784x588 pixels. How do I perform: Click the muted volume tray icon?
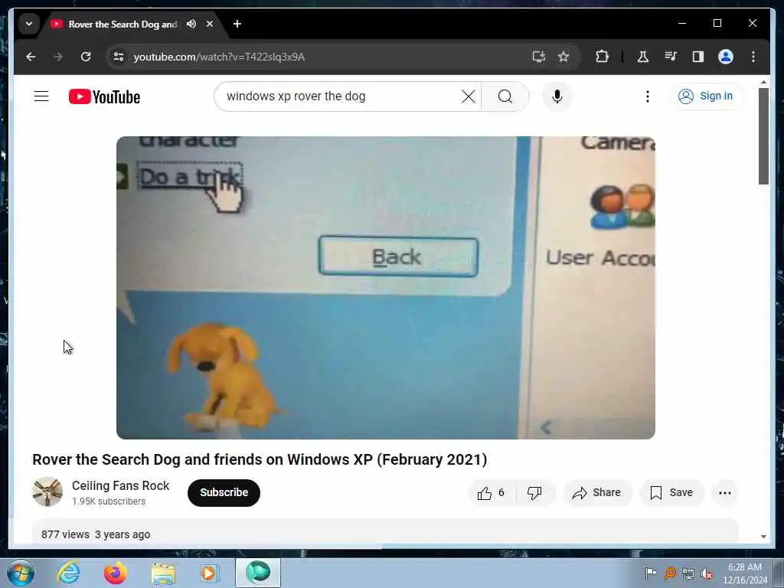(x=707, y=574)
